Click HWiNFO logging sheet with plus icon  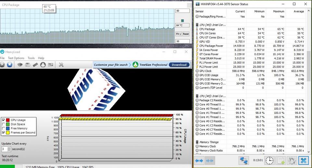coord(281,161)
